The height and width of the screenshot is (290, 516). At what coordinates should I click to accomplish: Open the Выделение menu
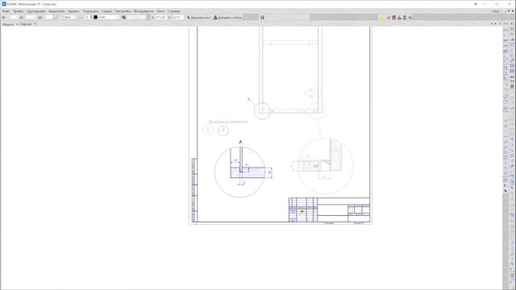coord(57,11)
